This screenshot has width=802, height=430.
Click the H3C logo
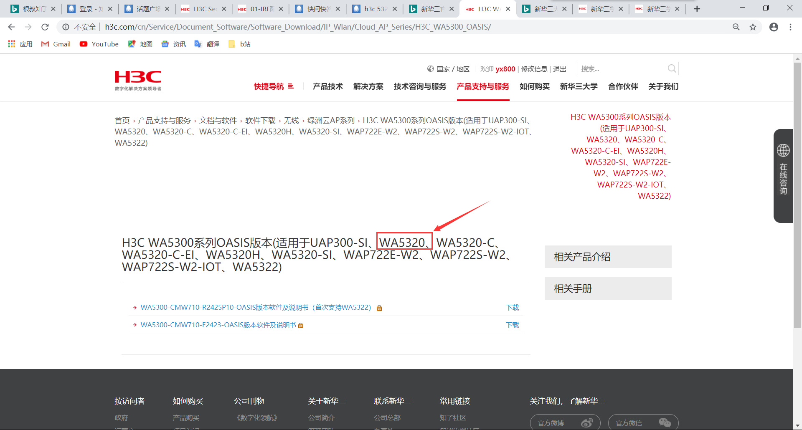point(138,80)
